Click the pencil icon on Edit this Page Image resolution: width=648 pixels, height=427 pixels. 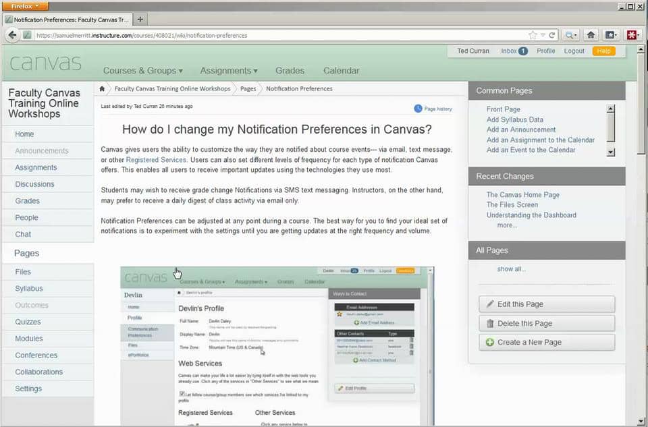tap(490, 304)
